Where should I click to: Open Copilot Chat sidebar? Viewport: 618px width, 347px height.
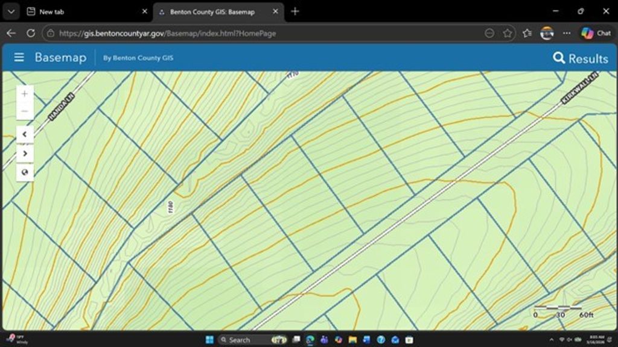[x=596, y=33]
